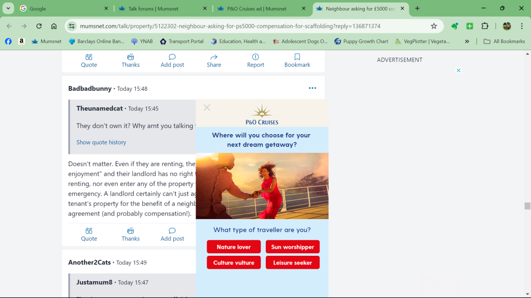This screenshot has height=298, width=531.
Task: Click the address bar URL field
Action: [x=249, y=26]
